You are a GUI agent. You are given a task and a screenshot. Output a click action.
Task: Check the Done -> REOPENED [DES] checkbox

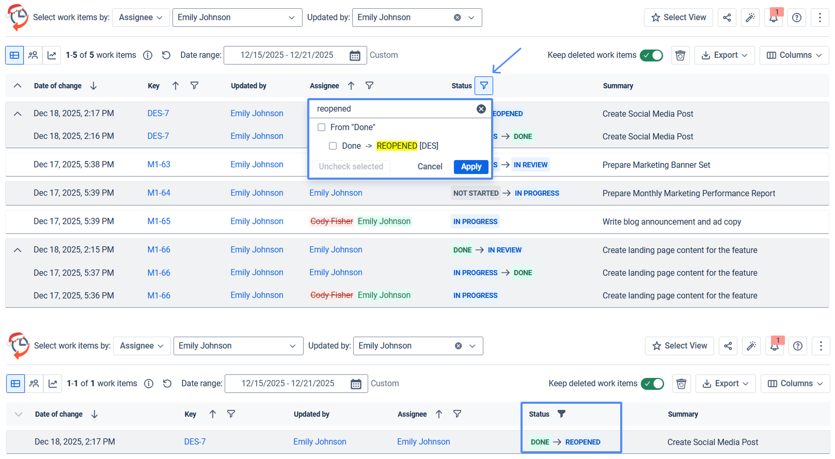point(333,146)
